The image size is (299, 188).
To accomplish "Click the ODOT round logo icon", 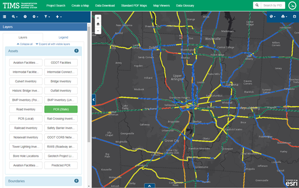I will coord(292,6).
